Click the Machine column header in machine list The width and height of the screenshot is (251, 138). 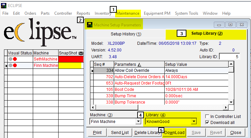[x=46, y=53]
